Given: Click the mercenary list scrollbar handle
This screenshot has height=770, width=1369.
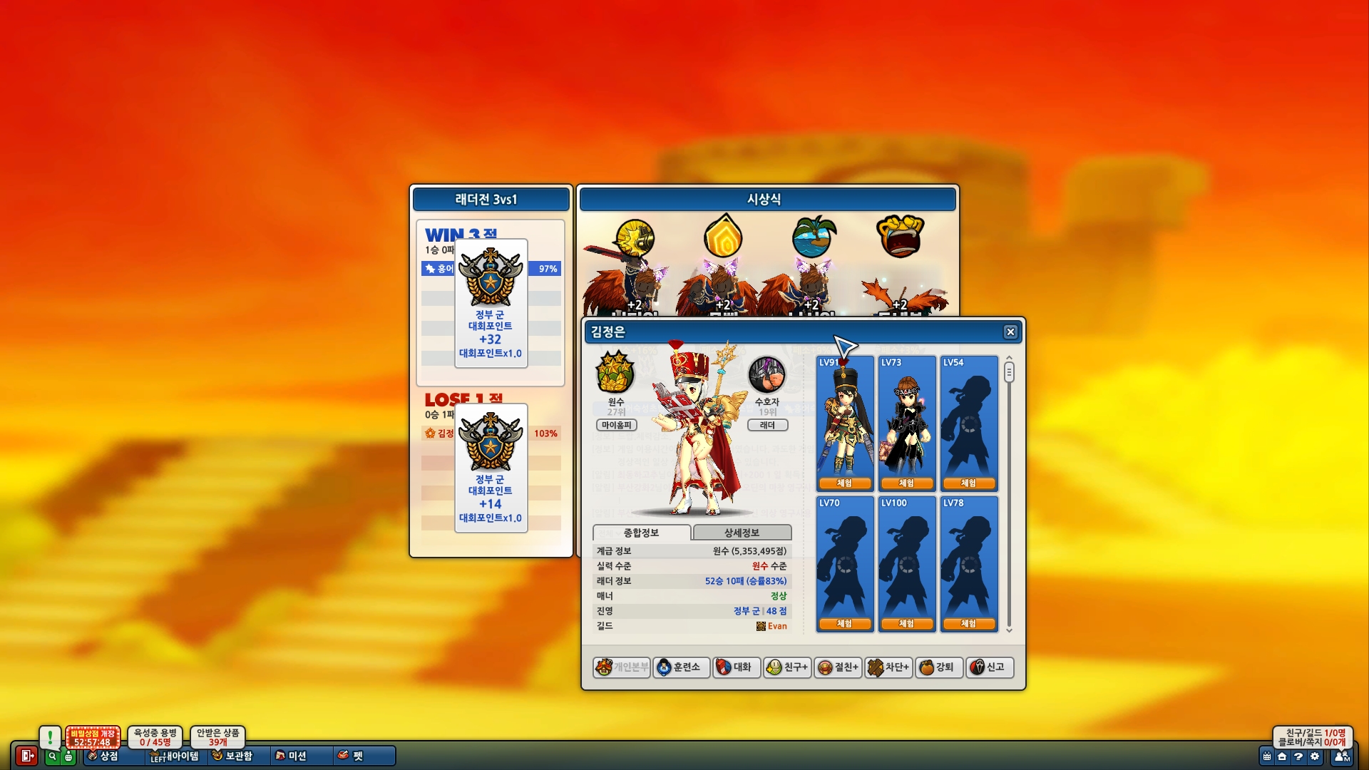Looking at the screenshot, I should pos(1009,372).
